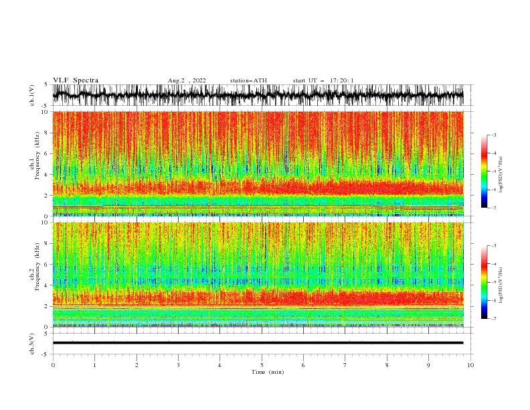The height and width of the screenshot is (410, 530).
Task: Click the ch.1 color bar "log(PSD)(V²/Hz)" label
Action: click(501, 175)
